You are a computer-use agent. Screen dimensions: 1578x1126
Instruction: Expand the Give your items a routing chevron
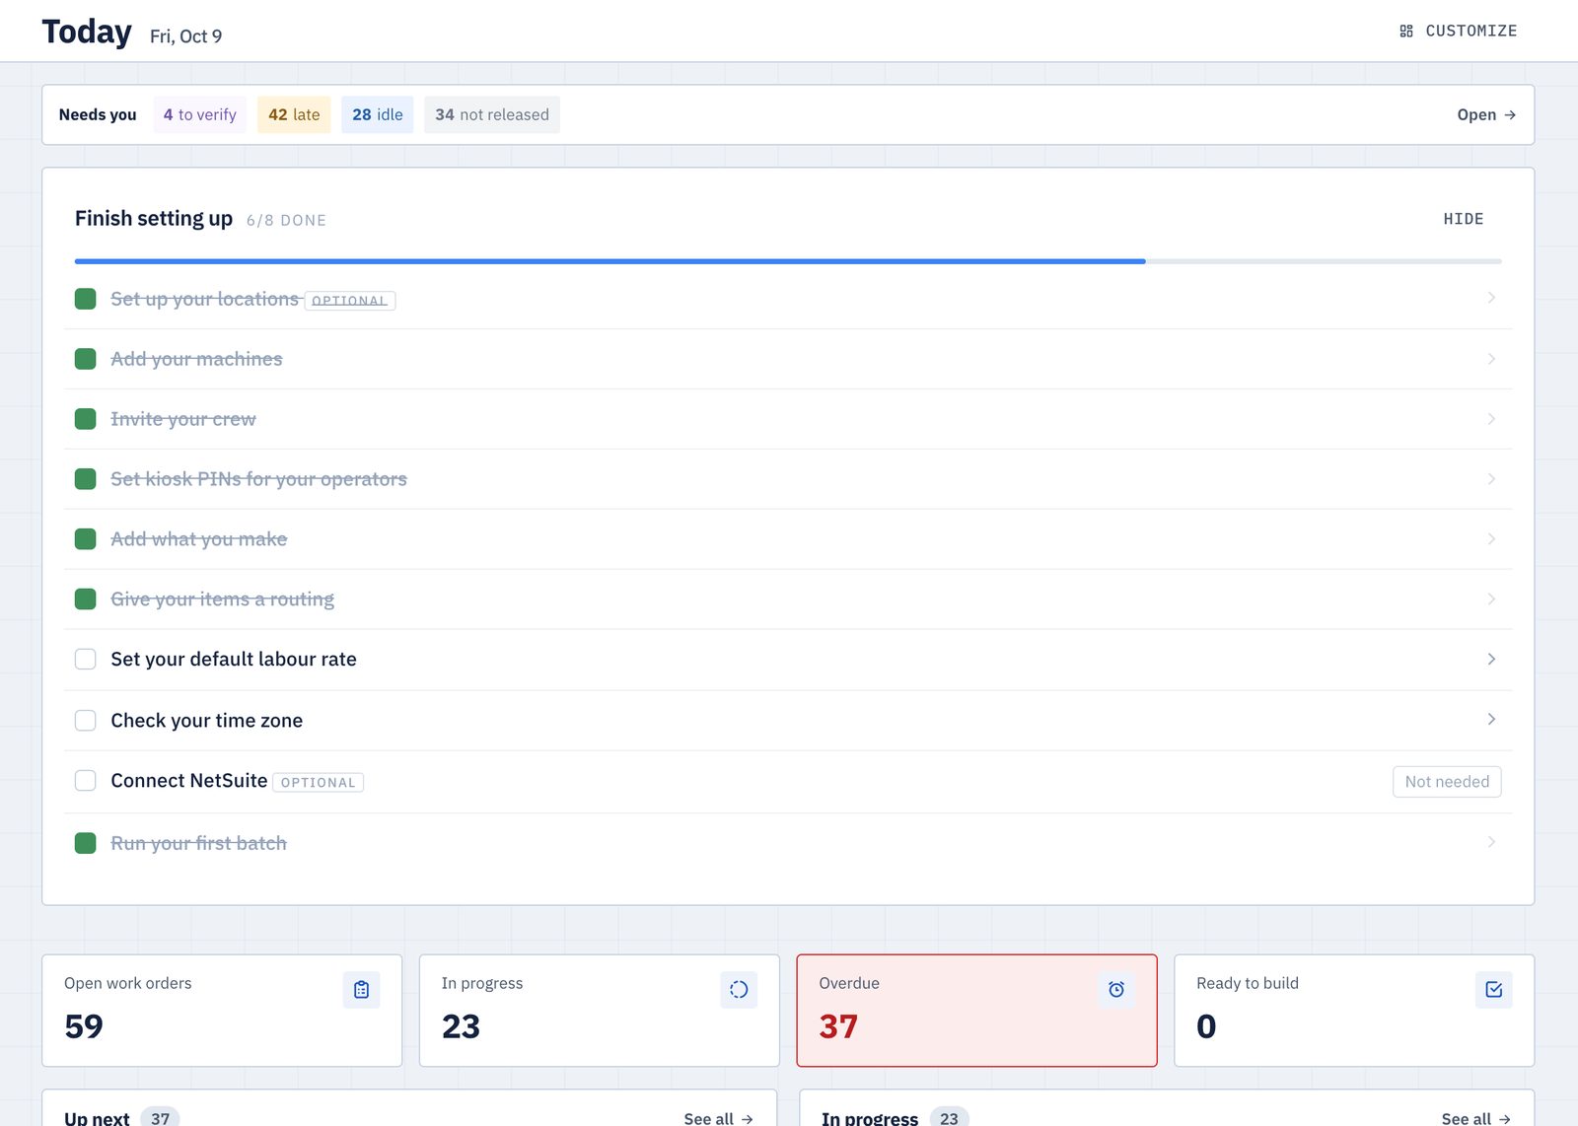[1491, 599]
